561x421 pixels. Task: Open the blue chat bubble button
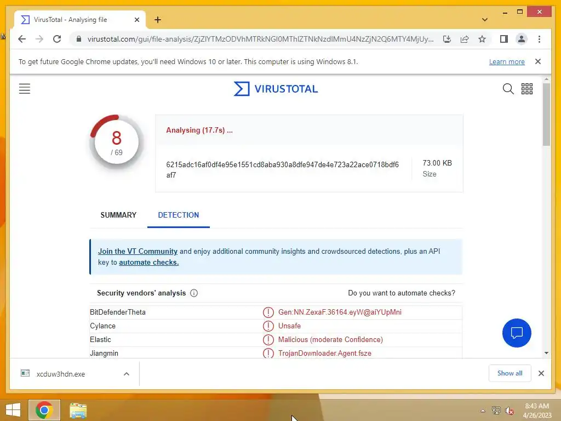(x=517, y=333)
